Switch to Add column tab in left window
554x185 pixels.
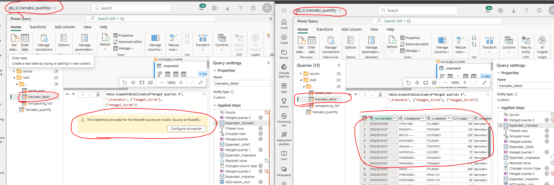65,27
